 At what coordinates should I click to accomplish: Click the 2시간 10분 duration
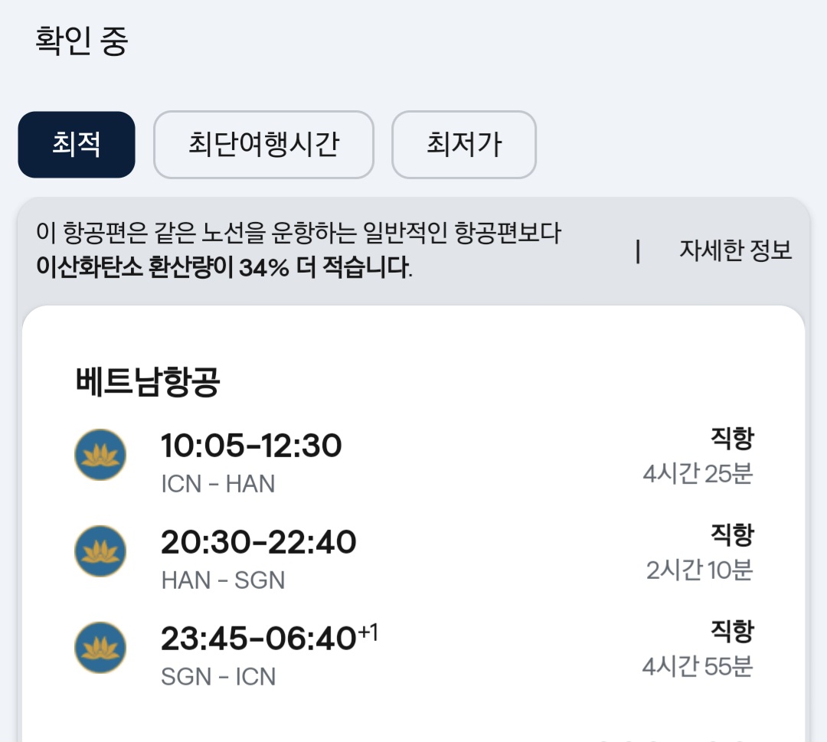coord(699,570)
